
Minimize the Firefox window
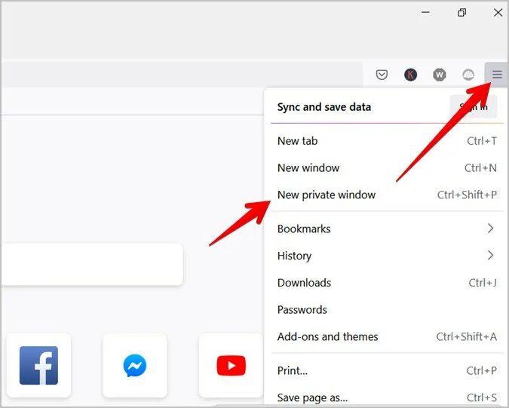pos(425,12)
